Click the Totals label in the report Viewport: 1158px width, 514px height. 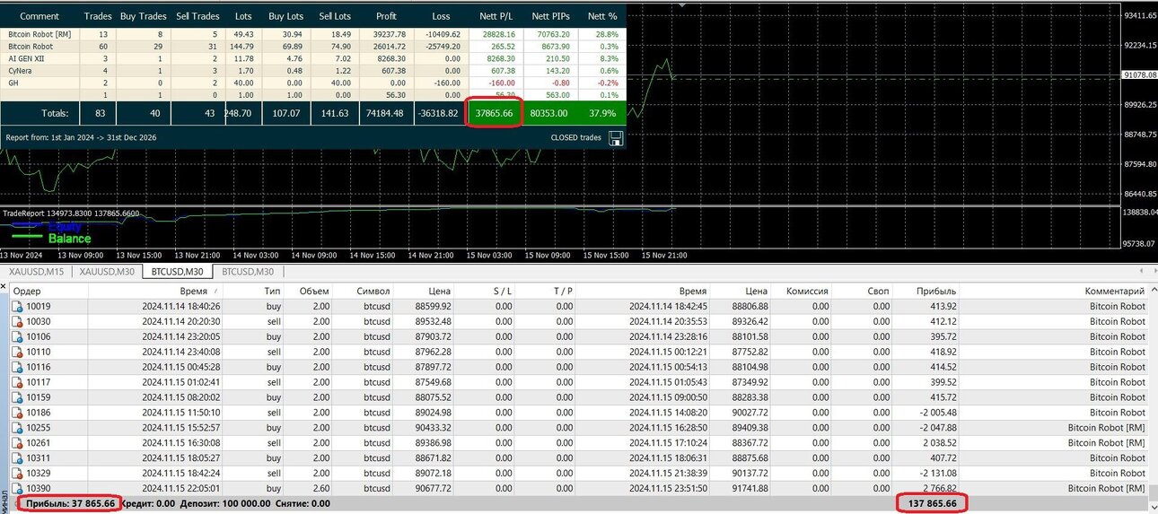pos(55,114)
